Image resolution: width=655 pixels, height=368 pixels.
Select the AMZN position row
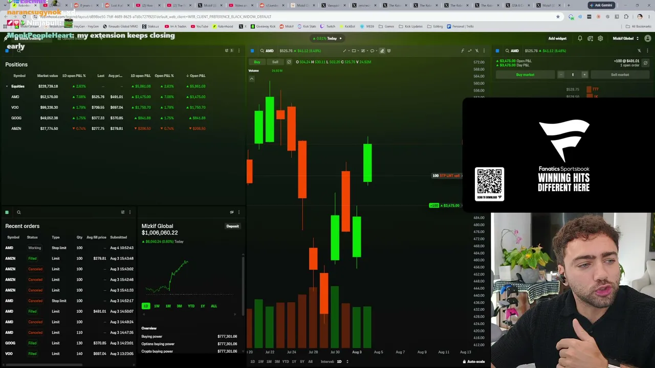(x=106, y=129)
